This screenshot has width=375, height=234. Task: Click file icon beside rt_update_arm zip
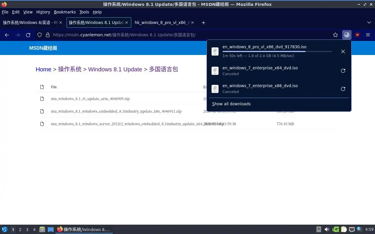[x=42, y=99]
